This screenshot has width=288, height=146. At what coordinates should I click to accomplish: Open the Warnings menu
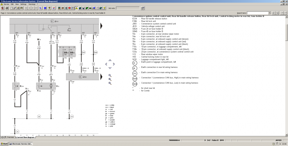click(32, 4)
